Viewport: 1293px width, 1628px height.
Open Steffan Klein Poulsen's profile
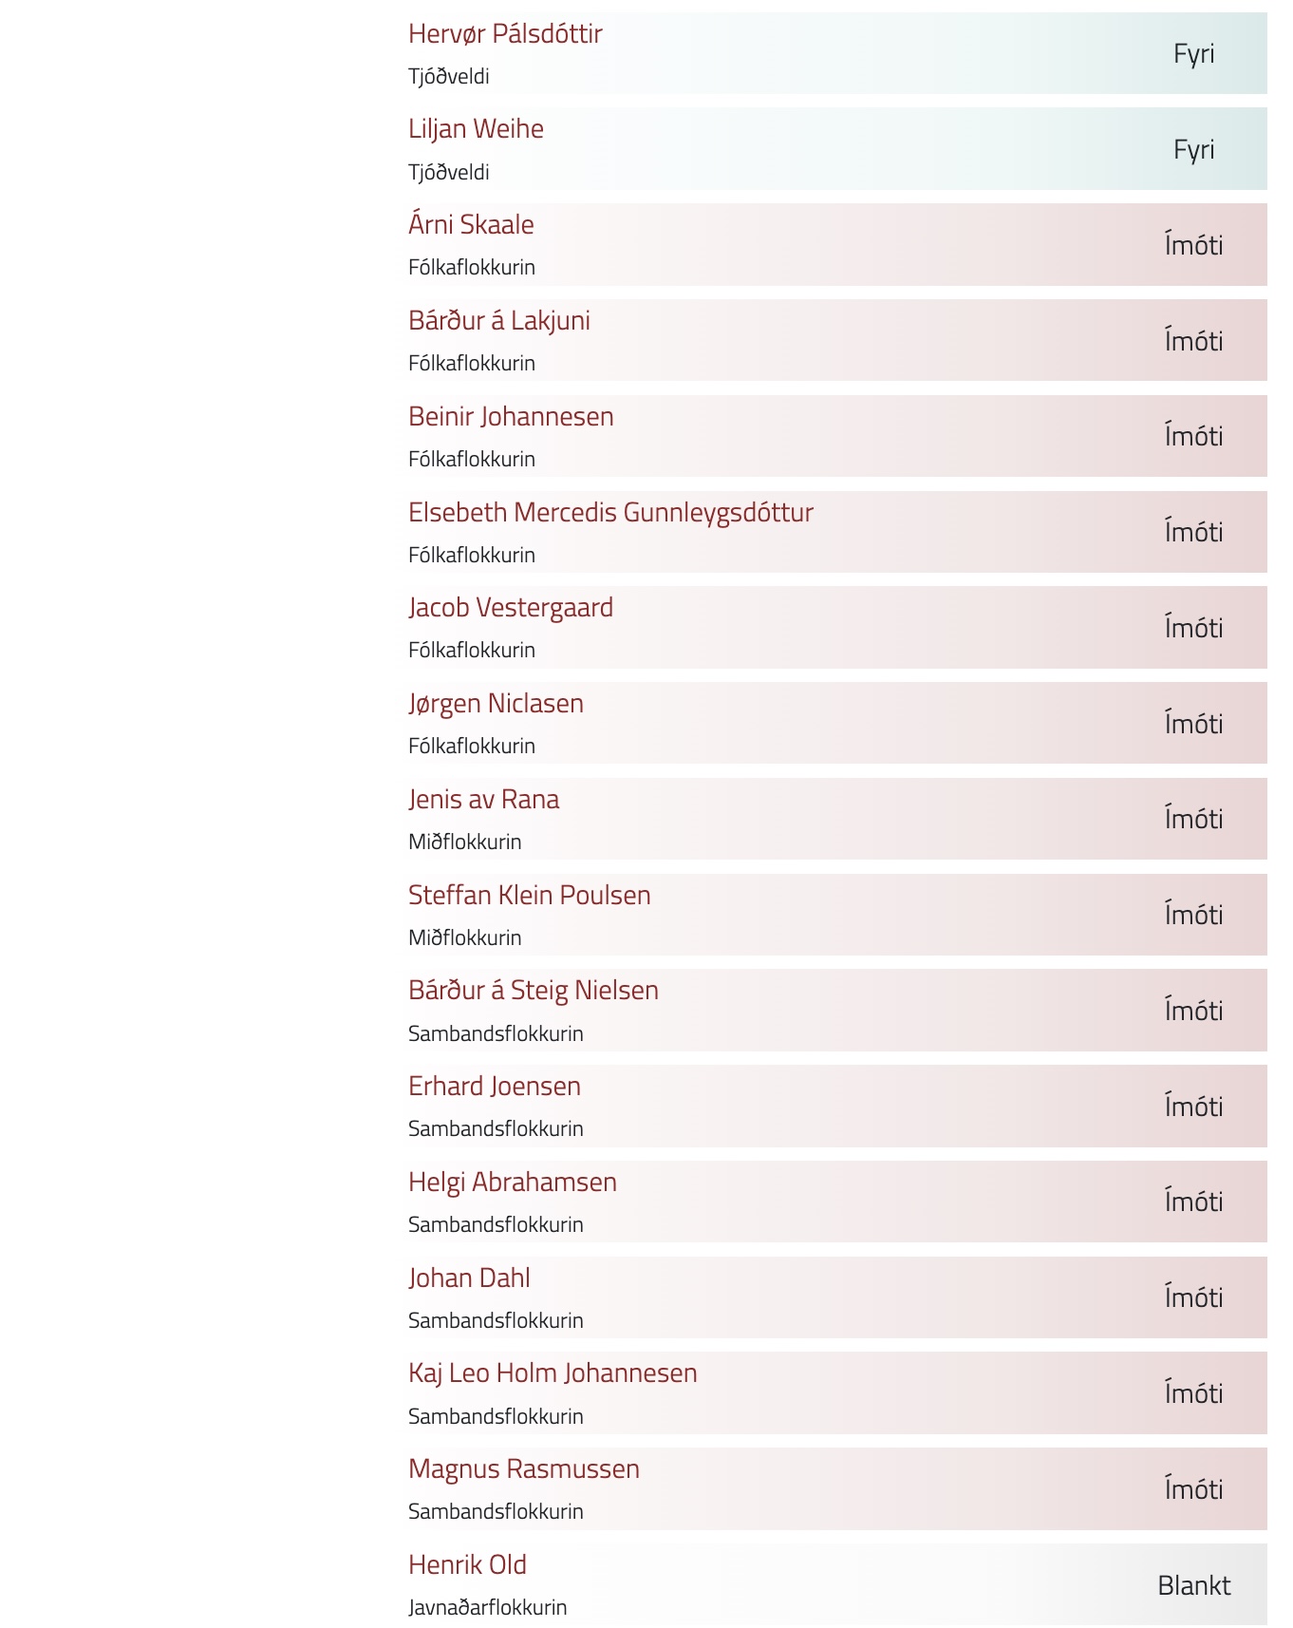pos(530,896)
